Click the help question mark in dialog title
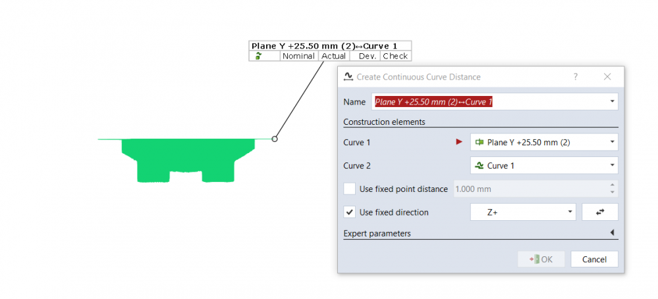 [x=575, y=77]
